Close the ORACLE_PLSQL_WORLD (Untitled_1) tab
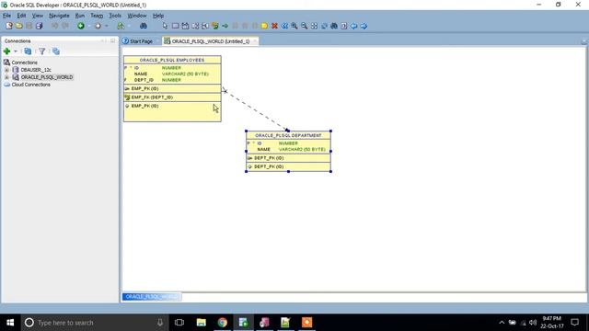 pos(255,41)
